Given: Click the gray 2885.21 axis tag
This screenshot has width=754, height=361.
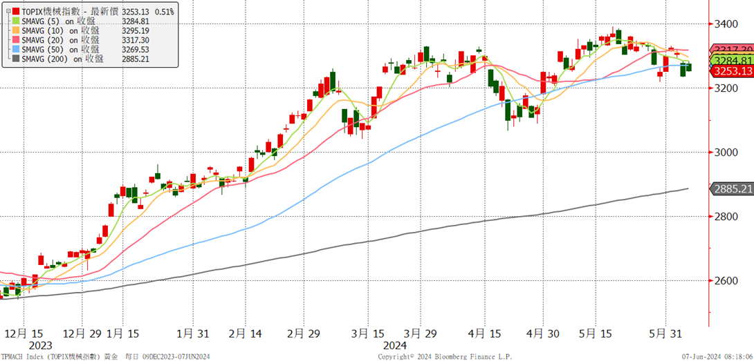Looking at the screenshot, I should tap(731, 189).
